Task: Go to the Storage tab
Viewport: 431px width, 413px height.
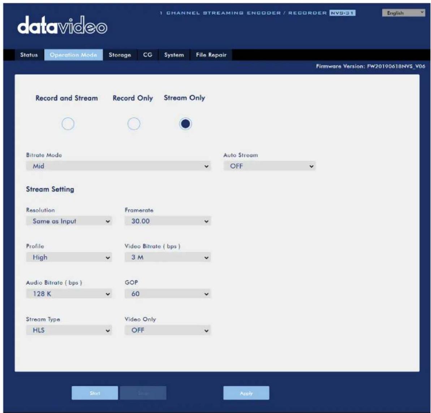Action: click(x=120, y=55)
